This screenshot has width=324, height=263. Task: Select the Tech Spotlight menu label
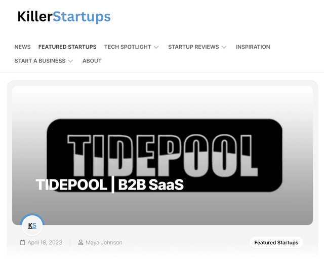pos(128,47)
